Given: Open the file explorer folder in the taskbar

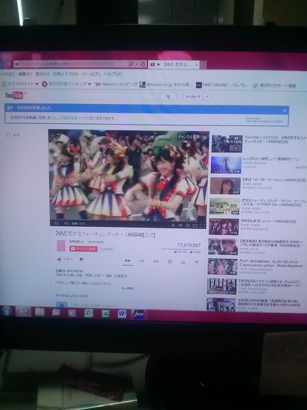Looking at the screenshot, I should pyautogui.click(x=40, y=312).
